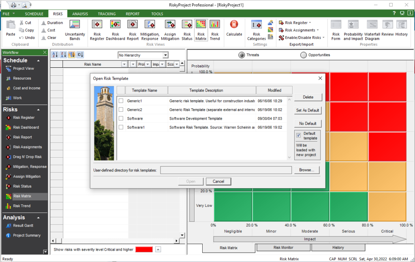This screenshot has height=262, width=415.
Task: Click the red severity level color swatch
Action: [x=143, y=250]
